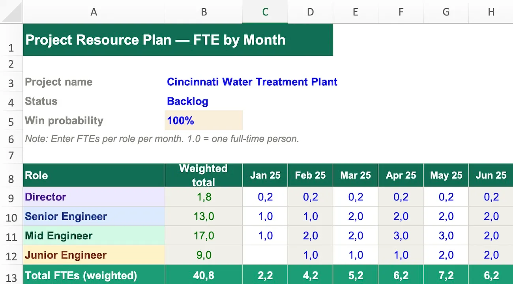Click the Backlog status value
This screenshot has width=513, height=284.
[x=187, y=101]
